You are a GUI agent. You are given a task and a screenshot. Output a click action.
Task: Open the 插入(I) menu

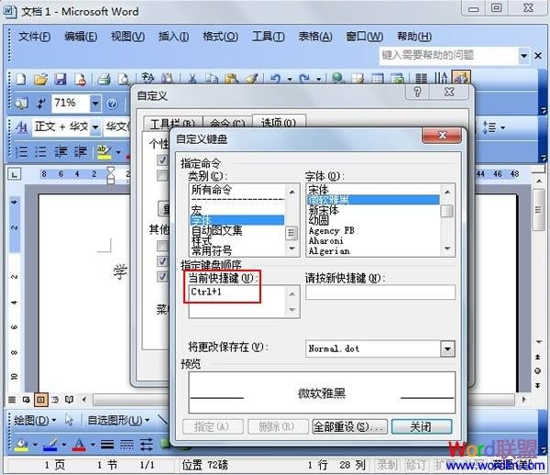click(173, 37)
